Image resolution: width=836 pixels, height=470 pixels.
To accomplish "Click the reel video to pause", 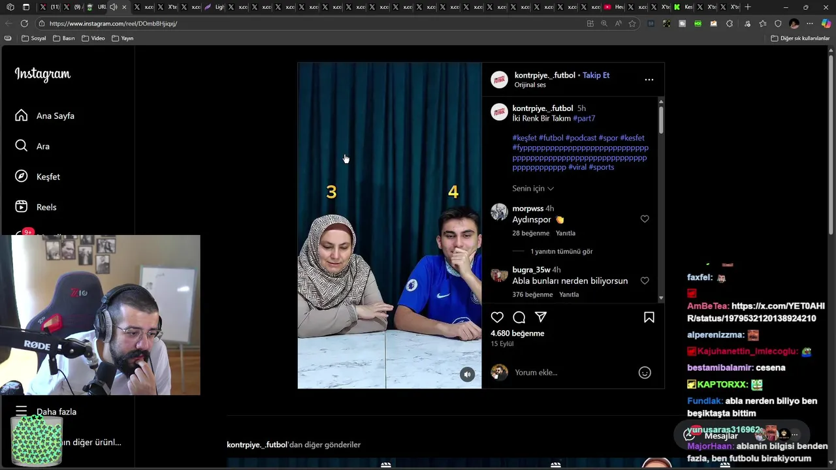I will (x=389, y=225).
